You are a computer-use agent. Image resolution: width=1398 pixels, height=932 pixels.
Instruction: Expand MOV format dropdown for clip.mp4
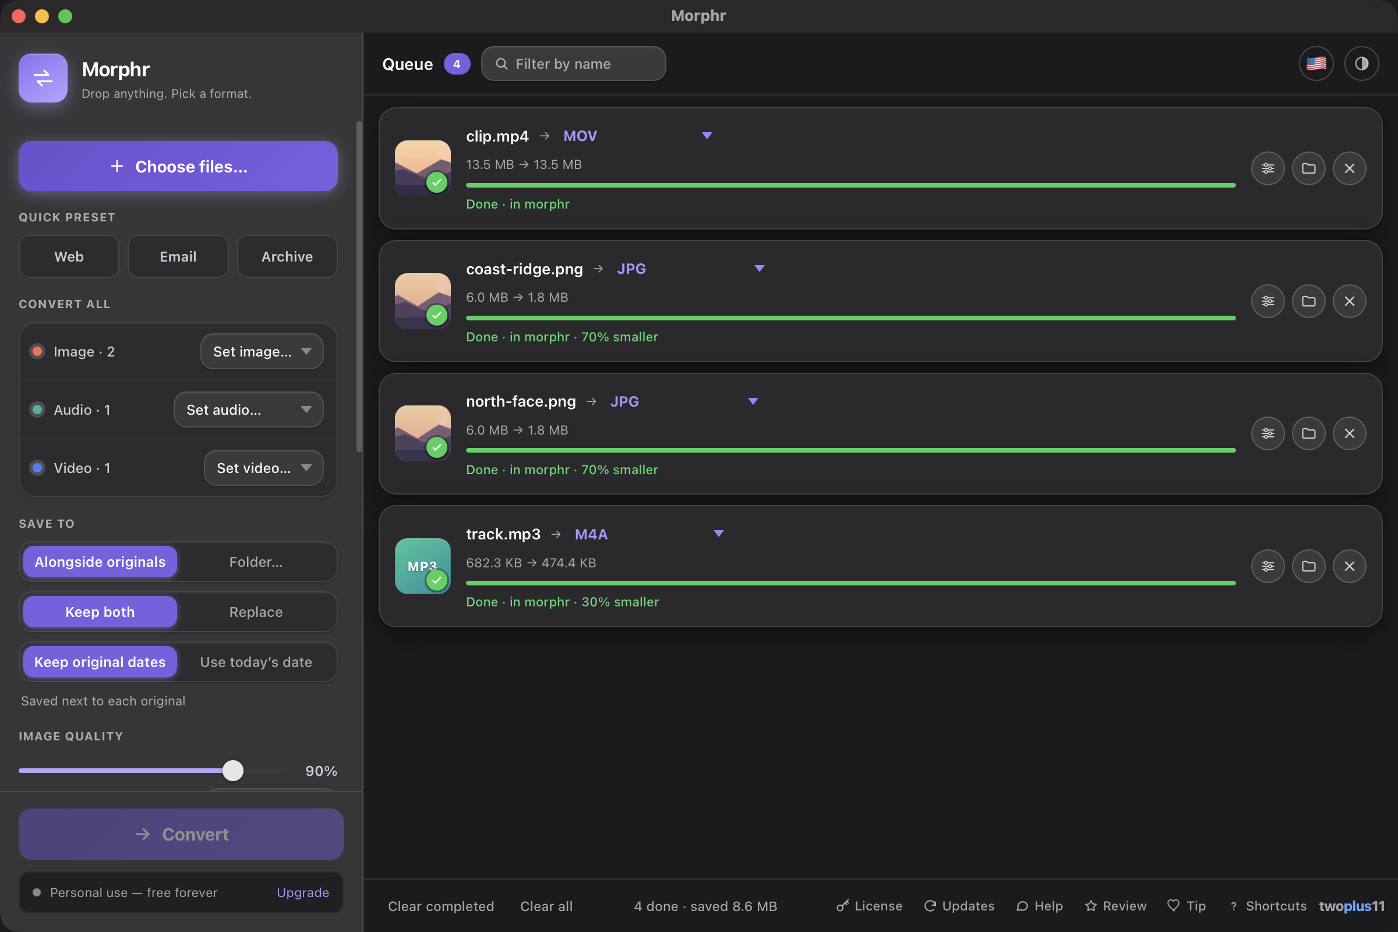point(638,136)
